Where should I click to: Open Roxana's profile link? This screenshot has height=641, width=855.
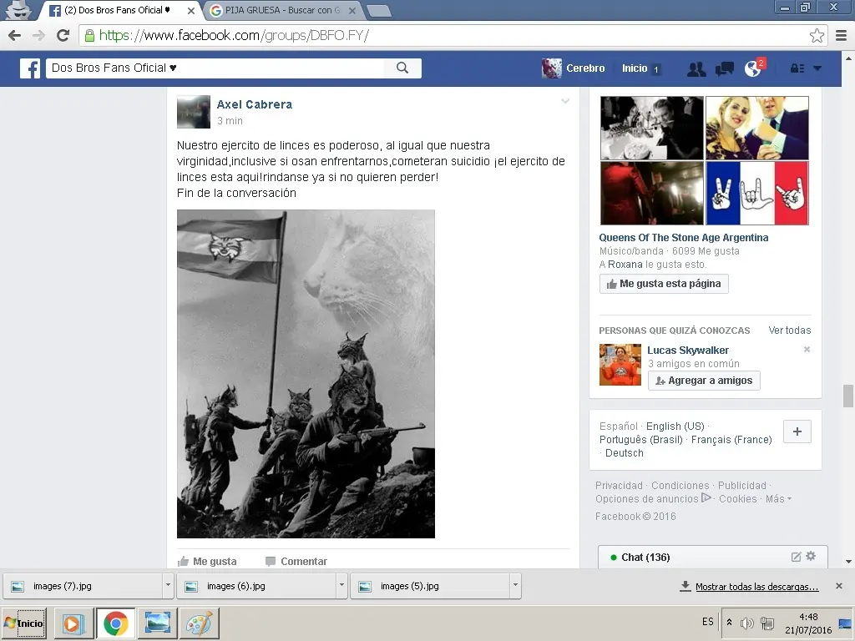(x=625, y=265)
